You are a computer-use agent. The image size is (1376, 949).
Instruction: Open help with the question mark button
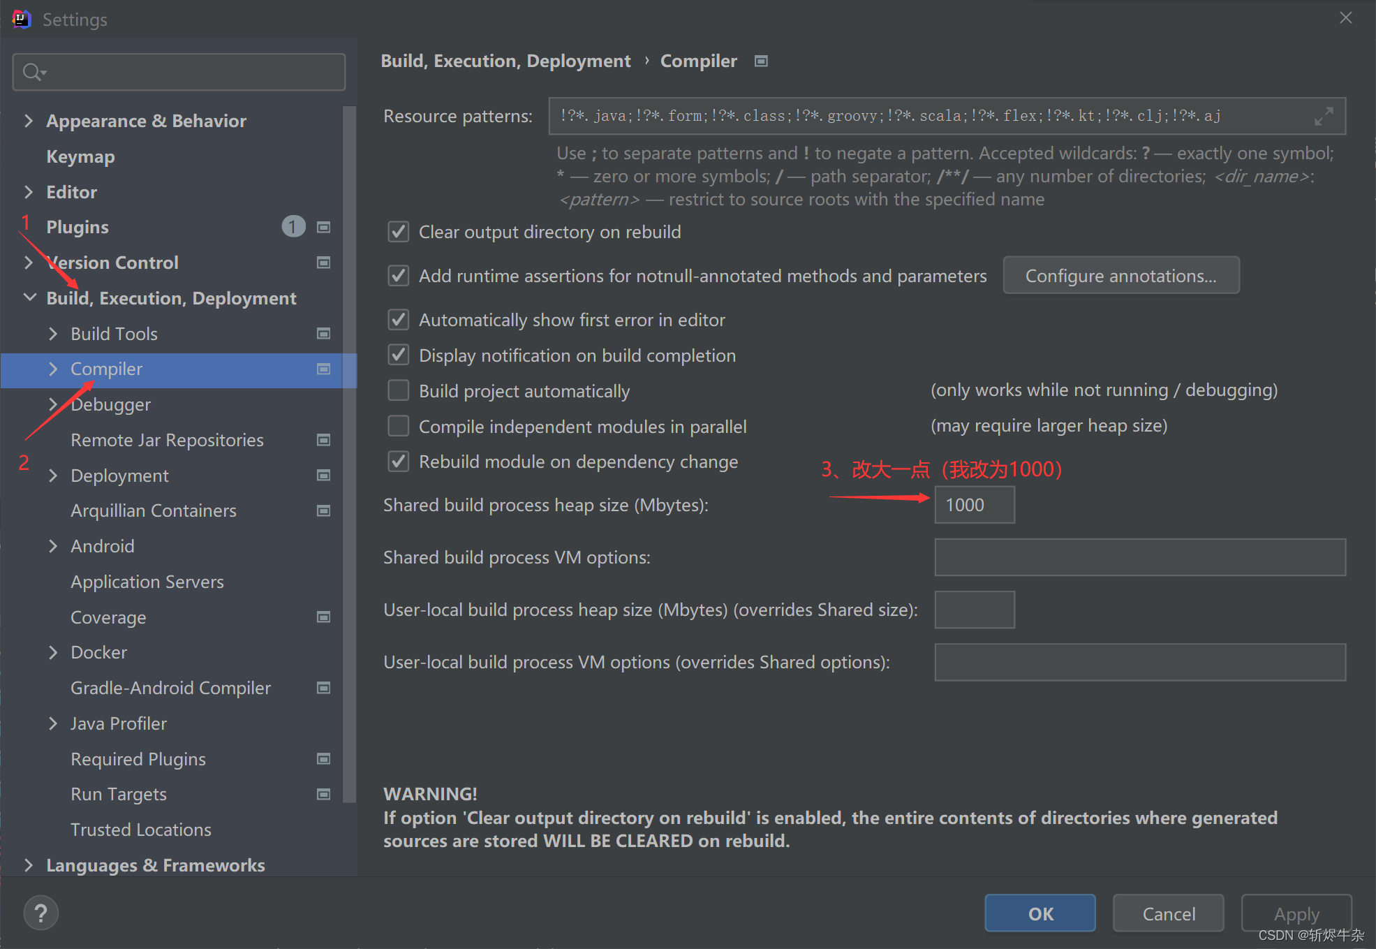click(41, 913)
